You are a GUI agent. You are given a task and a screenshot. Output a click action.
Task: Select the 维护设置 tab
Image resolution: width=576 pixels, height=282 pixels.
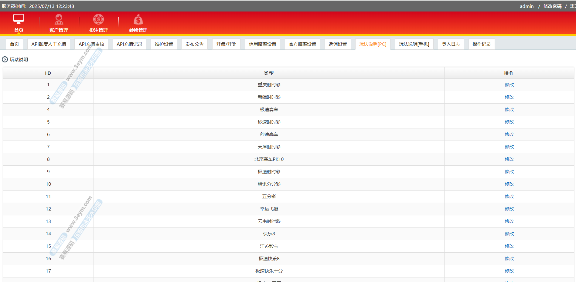point(164,44)
